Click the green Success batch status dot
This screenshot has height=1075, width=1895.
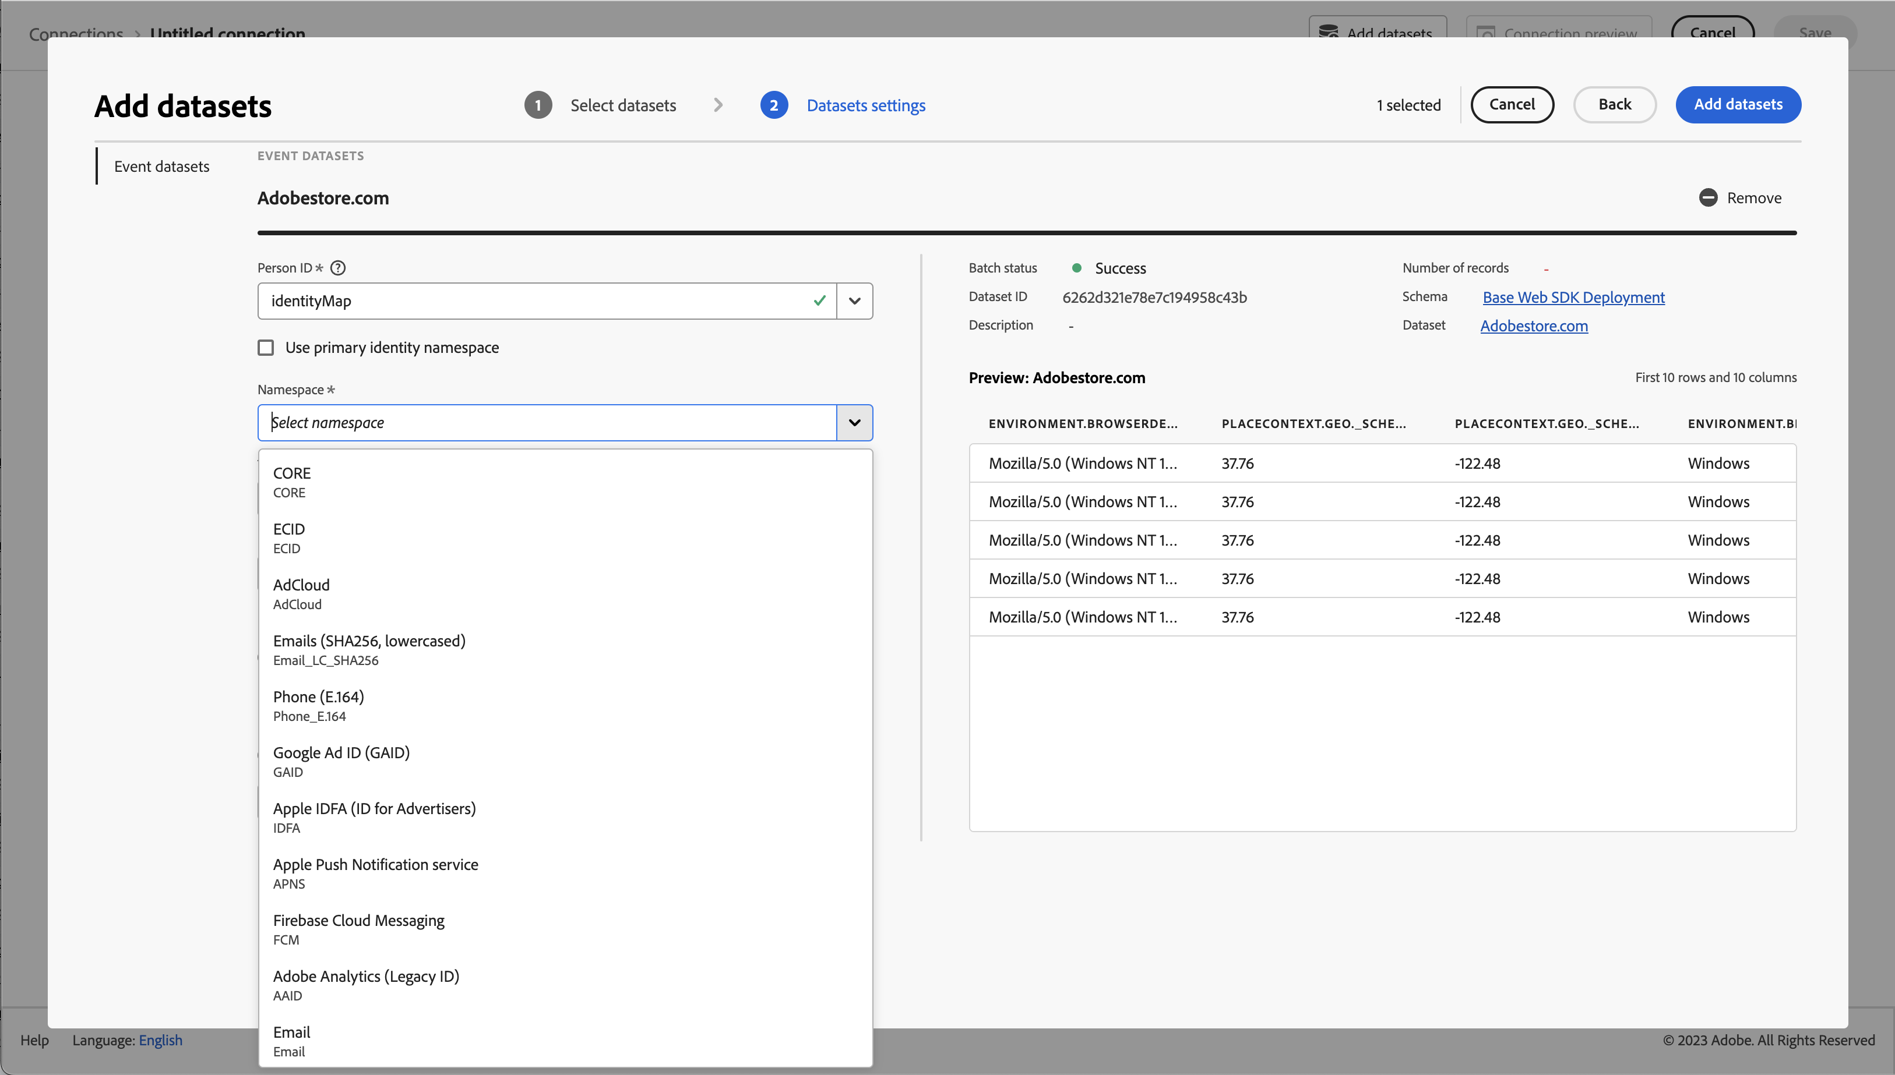point(1076,268)
